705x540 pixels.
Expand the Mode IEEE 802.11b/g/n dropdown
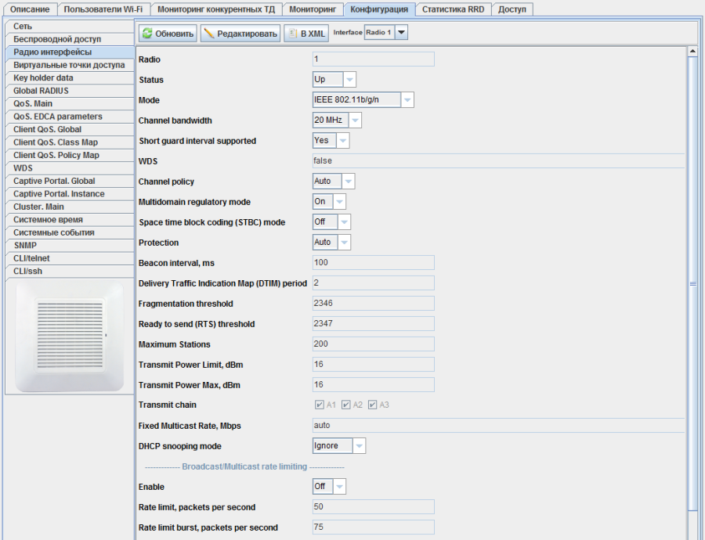[363, 99]
